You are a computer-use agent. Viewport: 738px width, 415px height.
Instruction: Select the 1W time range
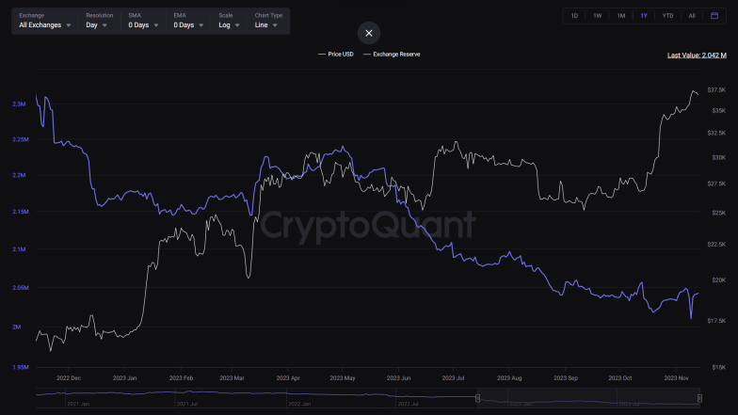(x=597, y=15)
